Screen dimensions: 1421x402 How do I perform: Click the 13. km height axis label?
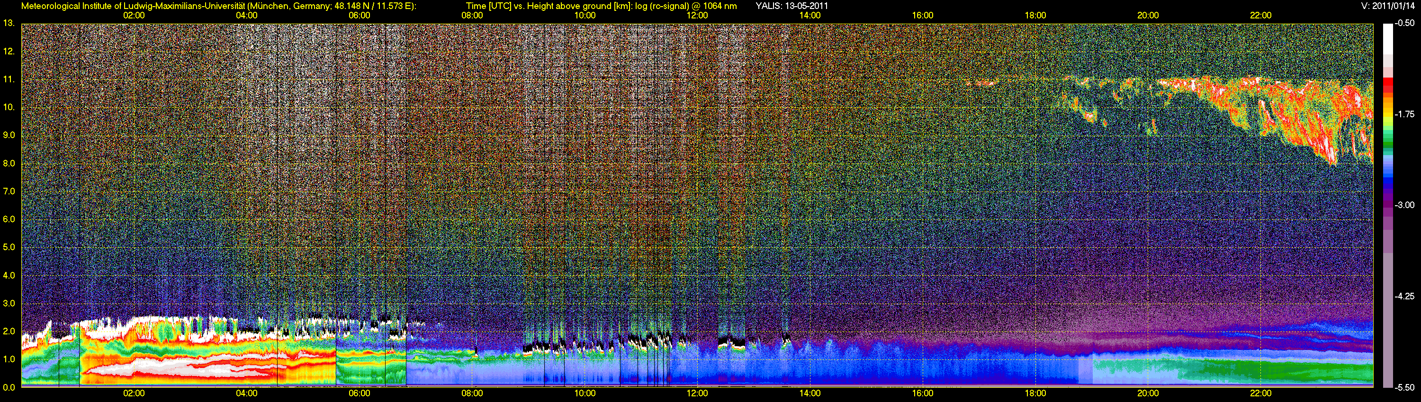coord(9,23)
